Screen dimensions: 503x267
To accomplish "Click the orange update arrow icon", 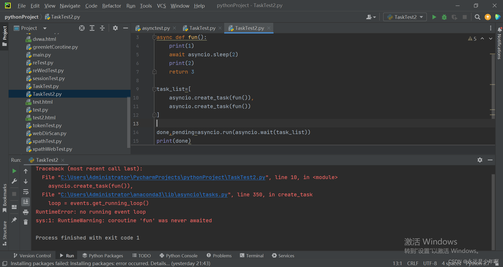I will click(x=488, y=17).
